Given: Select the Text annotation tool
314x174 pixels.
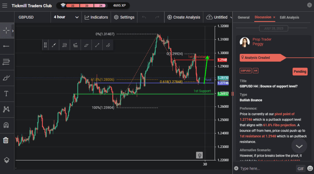Looking at the screenshot, I should (6, 94).
